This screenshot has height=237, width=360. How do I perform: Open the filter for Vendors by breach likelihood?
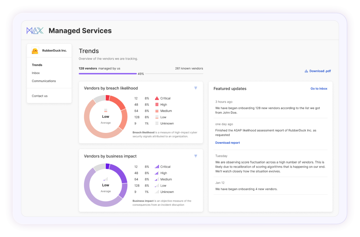coord(196,88)
